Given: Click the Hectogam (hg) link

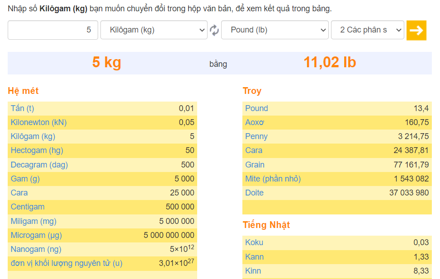Looking at the screenshot, I should tap(33, 151).
